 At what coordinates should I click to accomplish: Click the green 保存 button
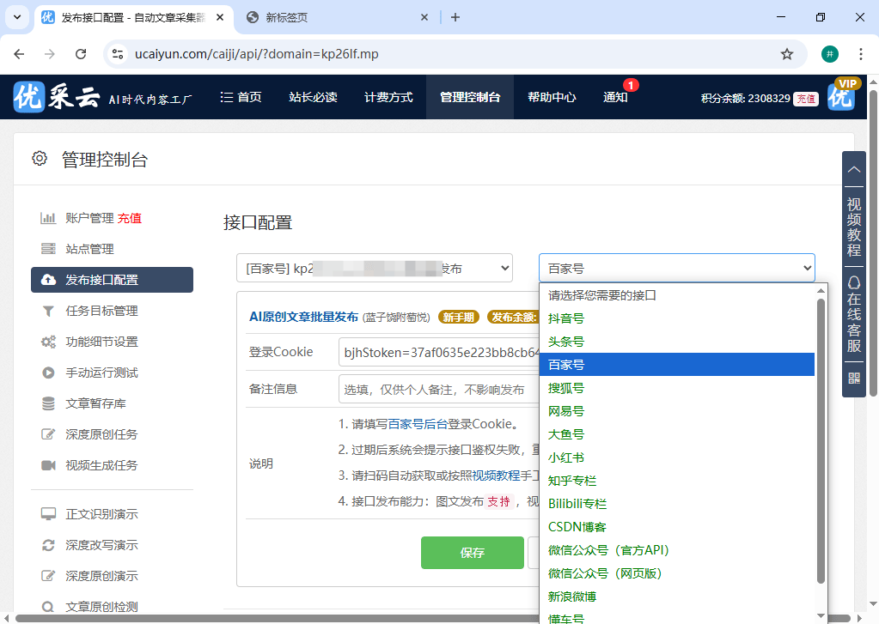[x=472, y=553]
